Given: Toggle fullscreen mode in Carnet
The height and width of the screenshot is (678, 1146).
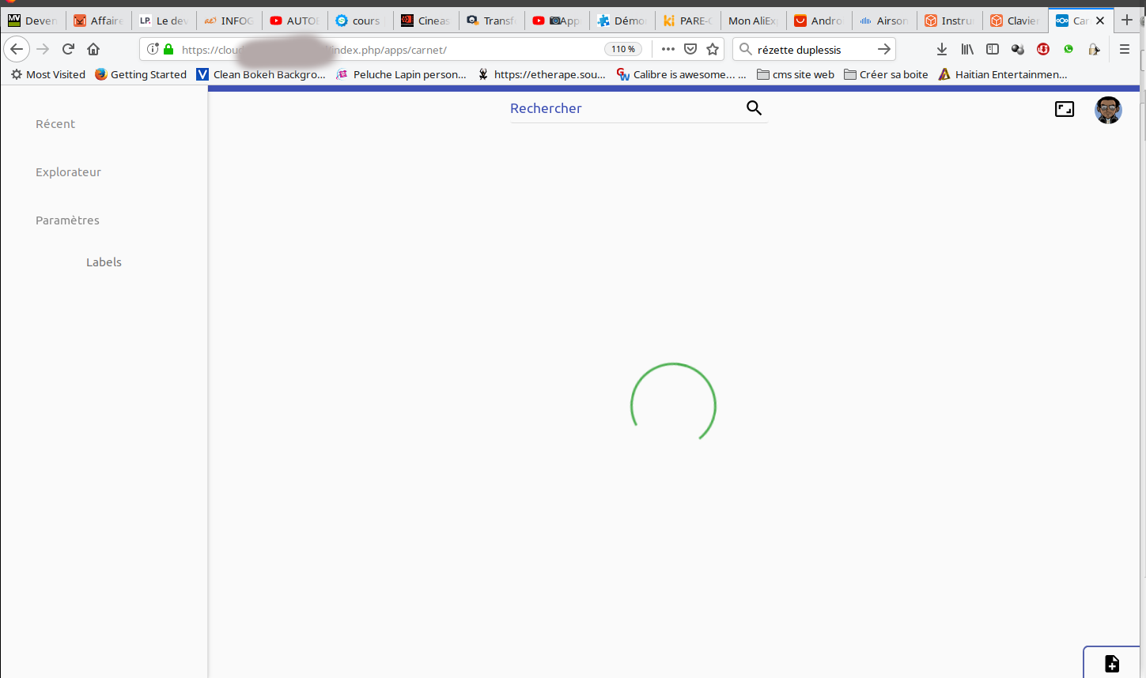Looking at the screenshot, I should pyautogui.click(x=1065, y=109).
